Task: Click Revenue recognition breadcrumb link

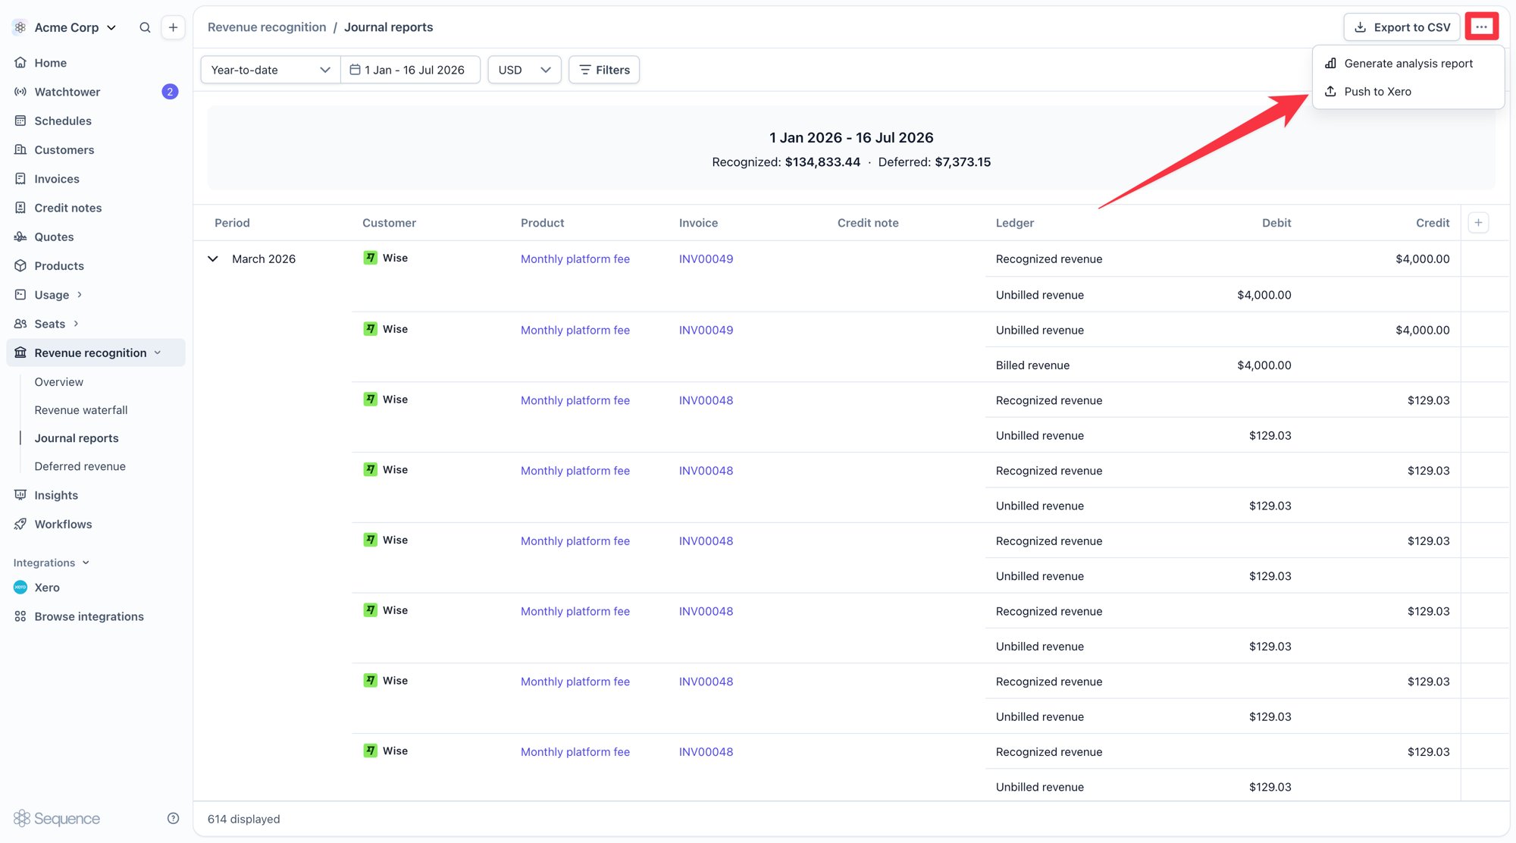Action: pyautogui.click(x=266, y=27)
